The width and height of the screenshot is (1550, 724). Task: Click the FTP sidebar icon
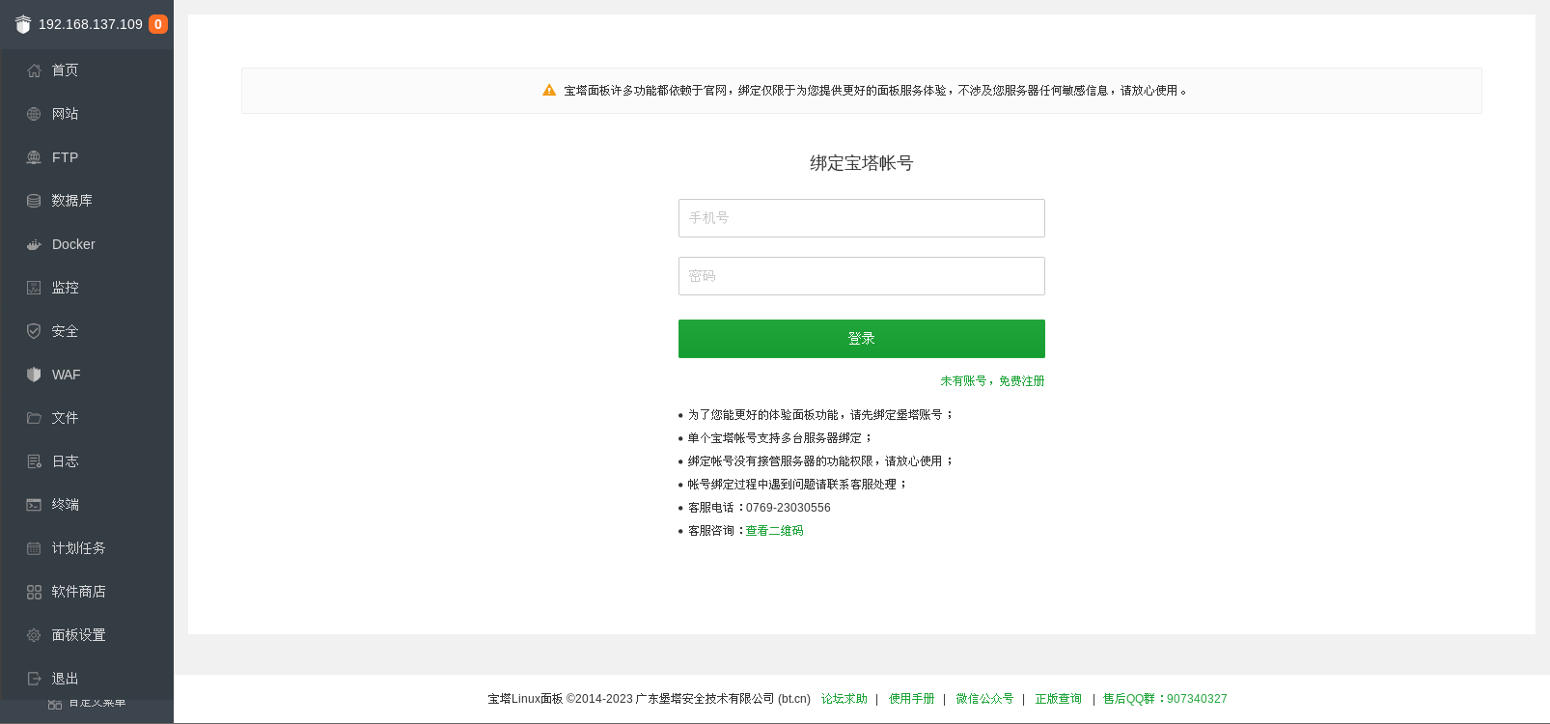click(x=34, y=157)
